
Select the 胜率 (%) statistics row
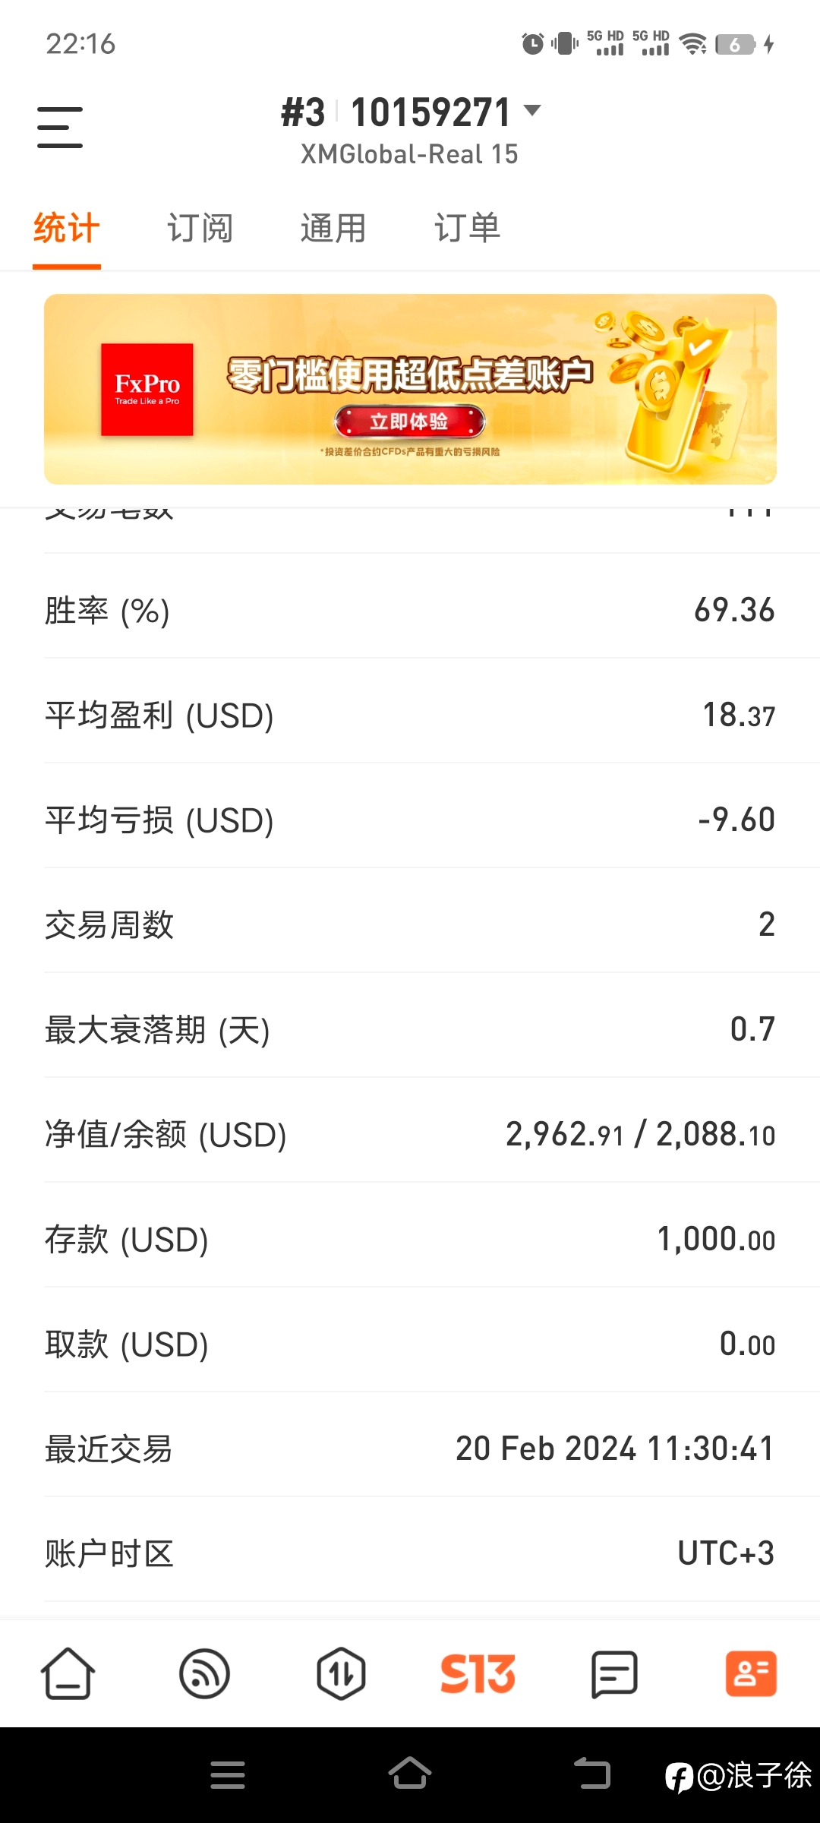tap(410, 610)
